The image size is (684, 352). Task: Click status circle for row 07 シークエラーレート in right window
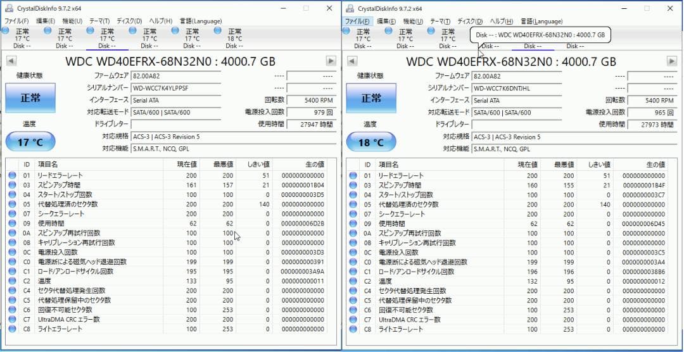pos(353,214)
